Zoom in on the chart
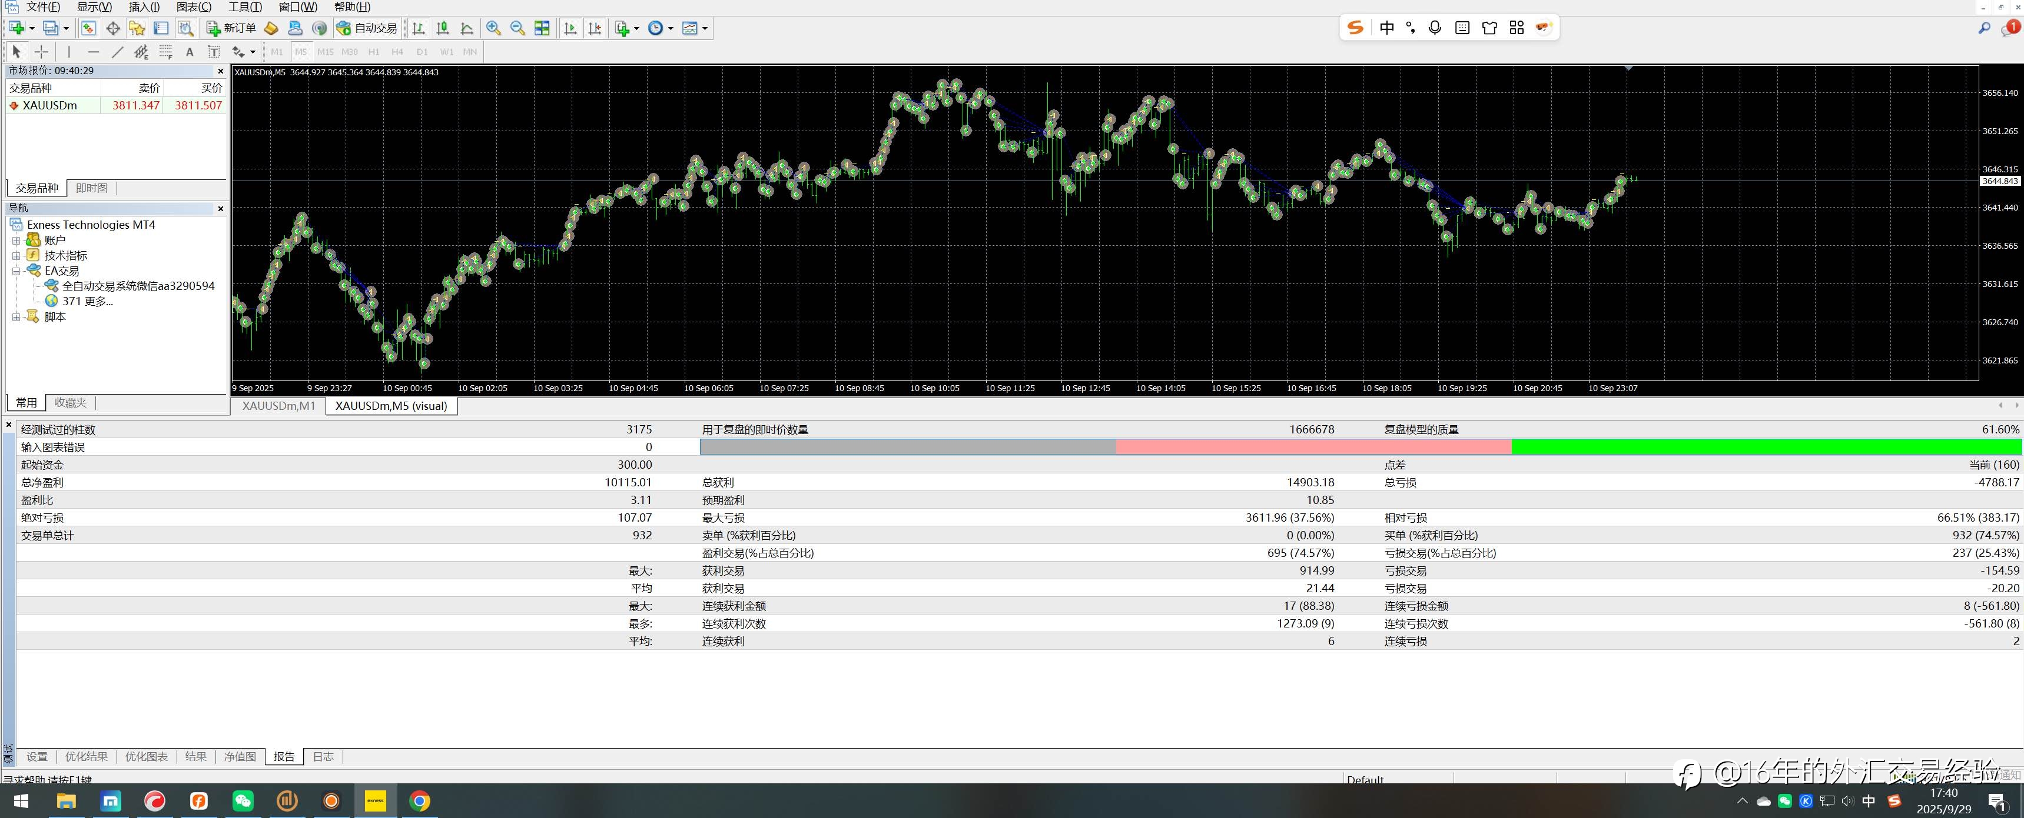2024x818 pixels. coord(493,28)
